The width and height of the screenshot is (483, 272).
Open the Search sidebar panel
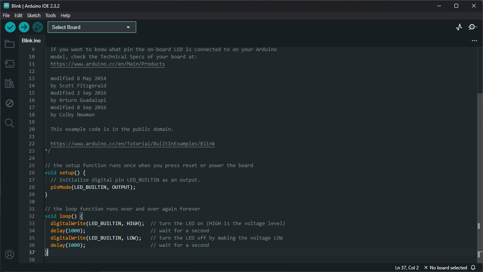click(x=10, y=123)
